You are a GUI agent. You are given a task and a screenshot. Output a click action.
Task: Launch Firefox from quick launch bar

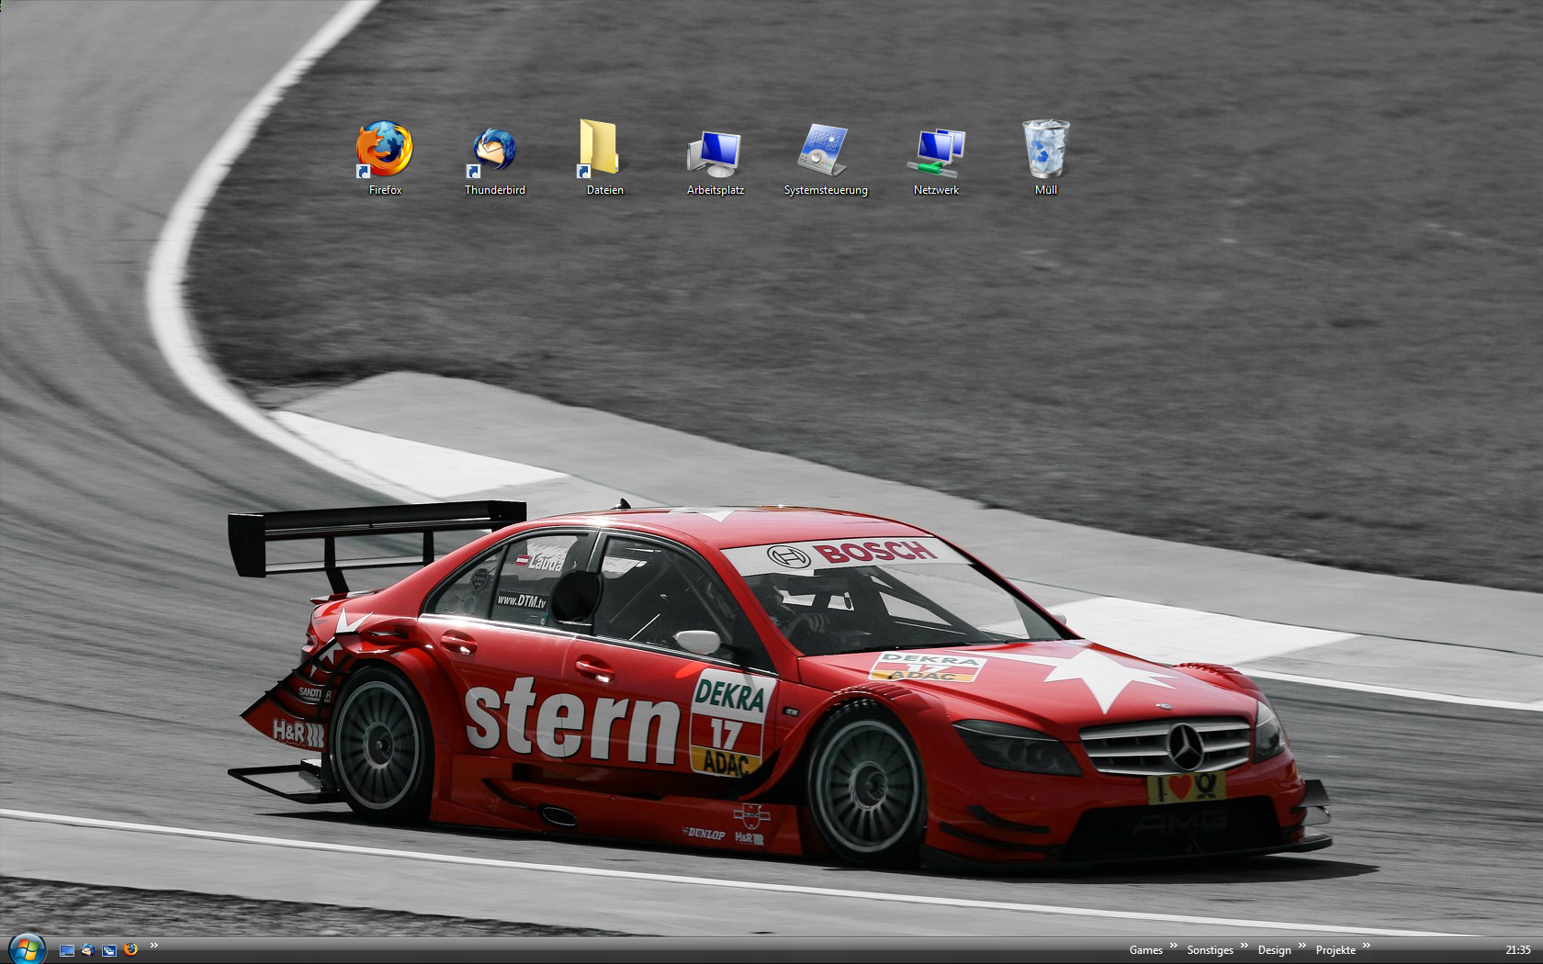tap(130, 949)
